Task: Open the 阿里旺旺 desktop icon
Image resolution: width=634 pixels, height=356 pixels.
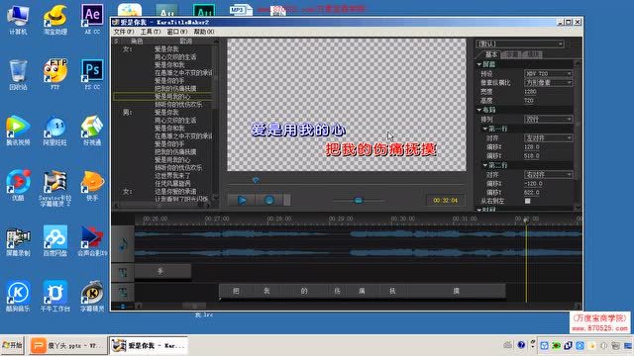Action: tap(55, 130)
